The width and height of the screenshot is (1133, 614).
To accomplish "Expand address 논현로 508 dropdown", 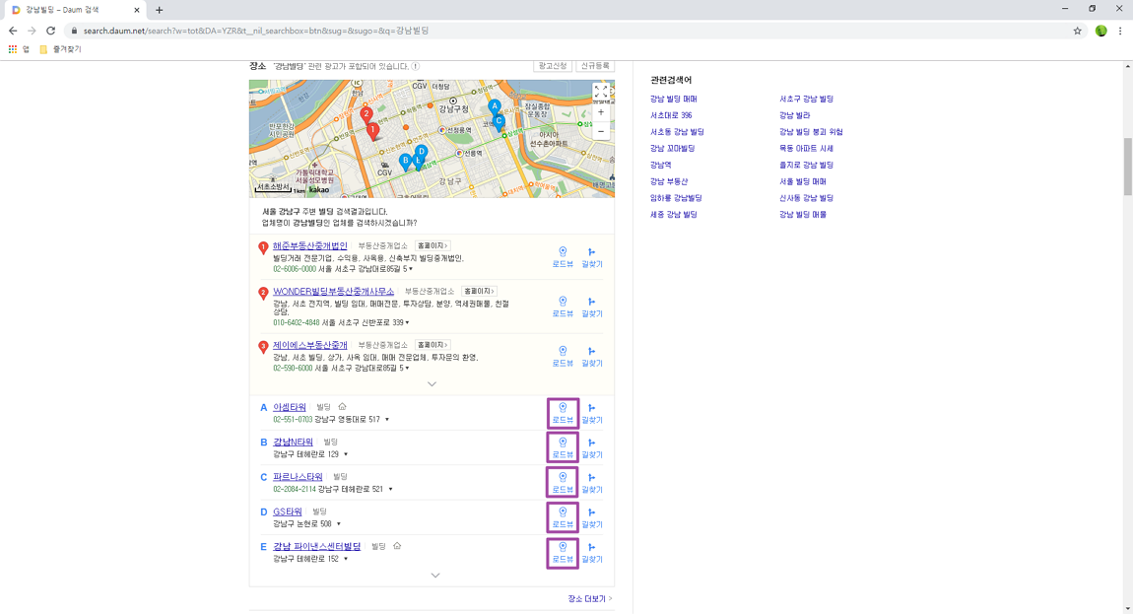I will [x=339, y=523].
